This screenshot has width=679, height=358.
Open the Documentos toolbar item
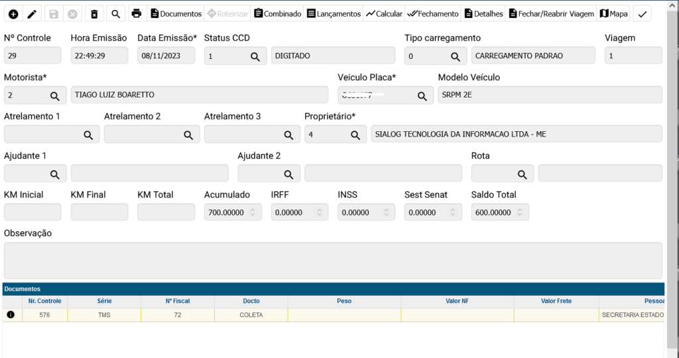pos(176,14)
